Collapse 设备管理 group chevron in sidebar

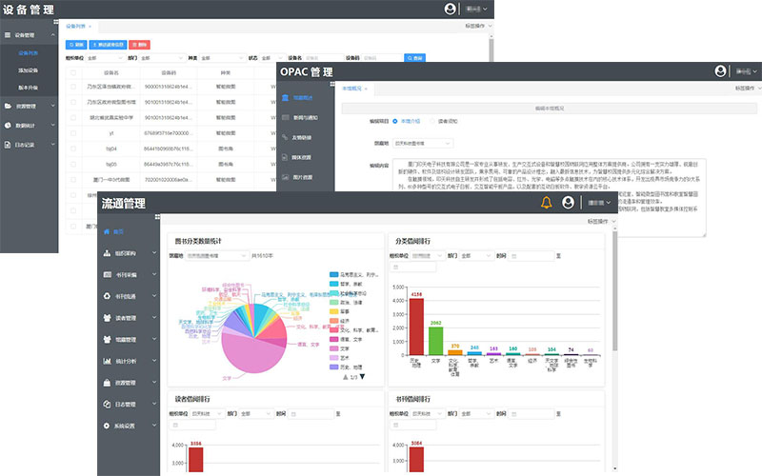tap(53, 35)
